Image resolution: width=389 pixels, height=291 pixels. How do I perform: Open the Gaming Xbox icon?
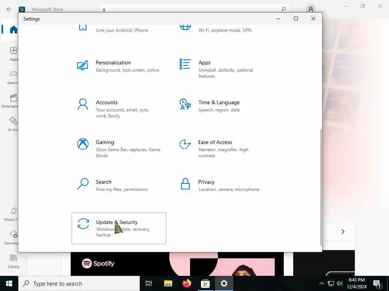click(x=82, y=144)
